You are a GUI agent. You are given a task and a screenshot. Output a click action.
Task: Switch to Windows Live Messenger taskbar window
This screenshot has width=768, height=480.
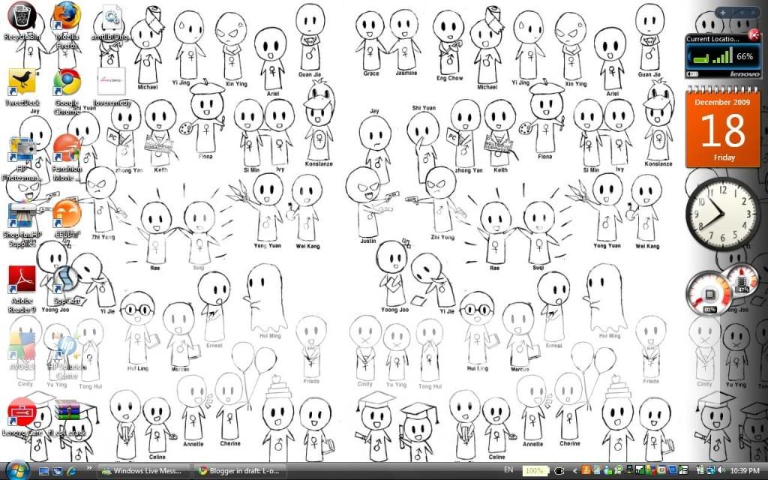click(142, 471)
